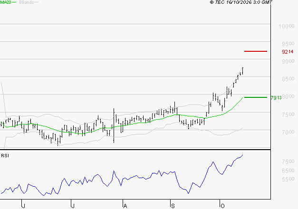Click the 8000 price axis label

288,96
